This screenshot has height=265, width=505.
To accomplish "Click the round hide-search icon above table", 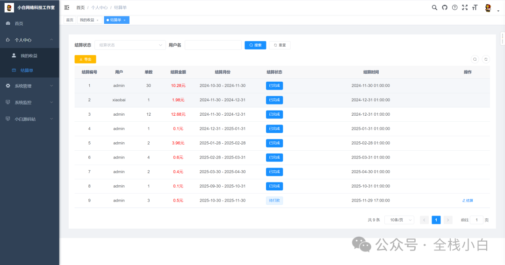I will [475, 59].
